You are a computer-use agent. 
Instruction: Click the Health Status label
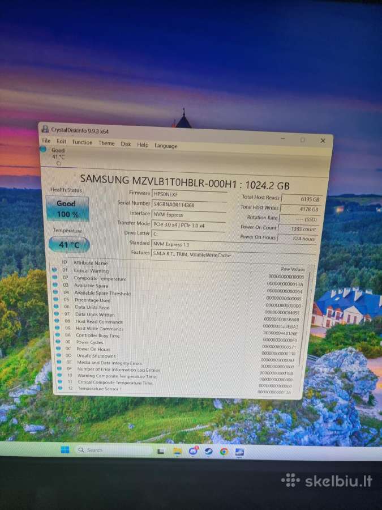(x=66, y=190)
